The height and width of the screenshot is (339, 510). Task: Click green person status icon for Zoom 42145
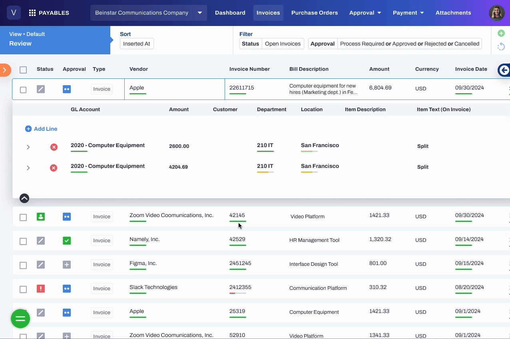(41, 217)
